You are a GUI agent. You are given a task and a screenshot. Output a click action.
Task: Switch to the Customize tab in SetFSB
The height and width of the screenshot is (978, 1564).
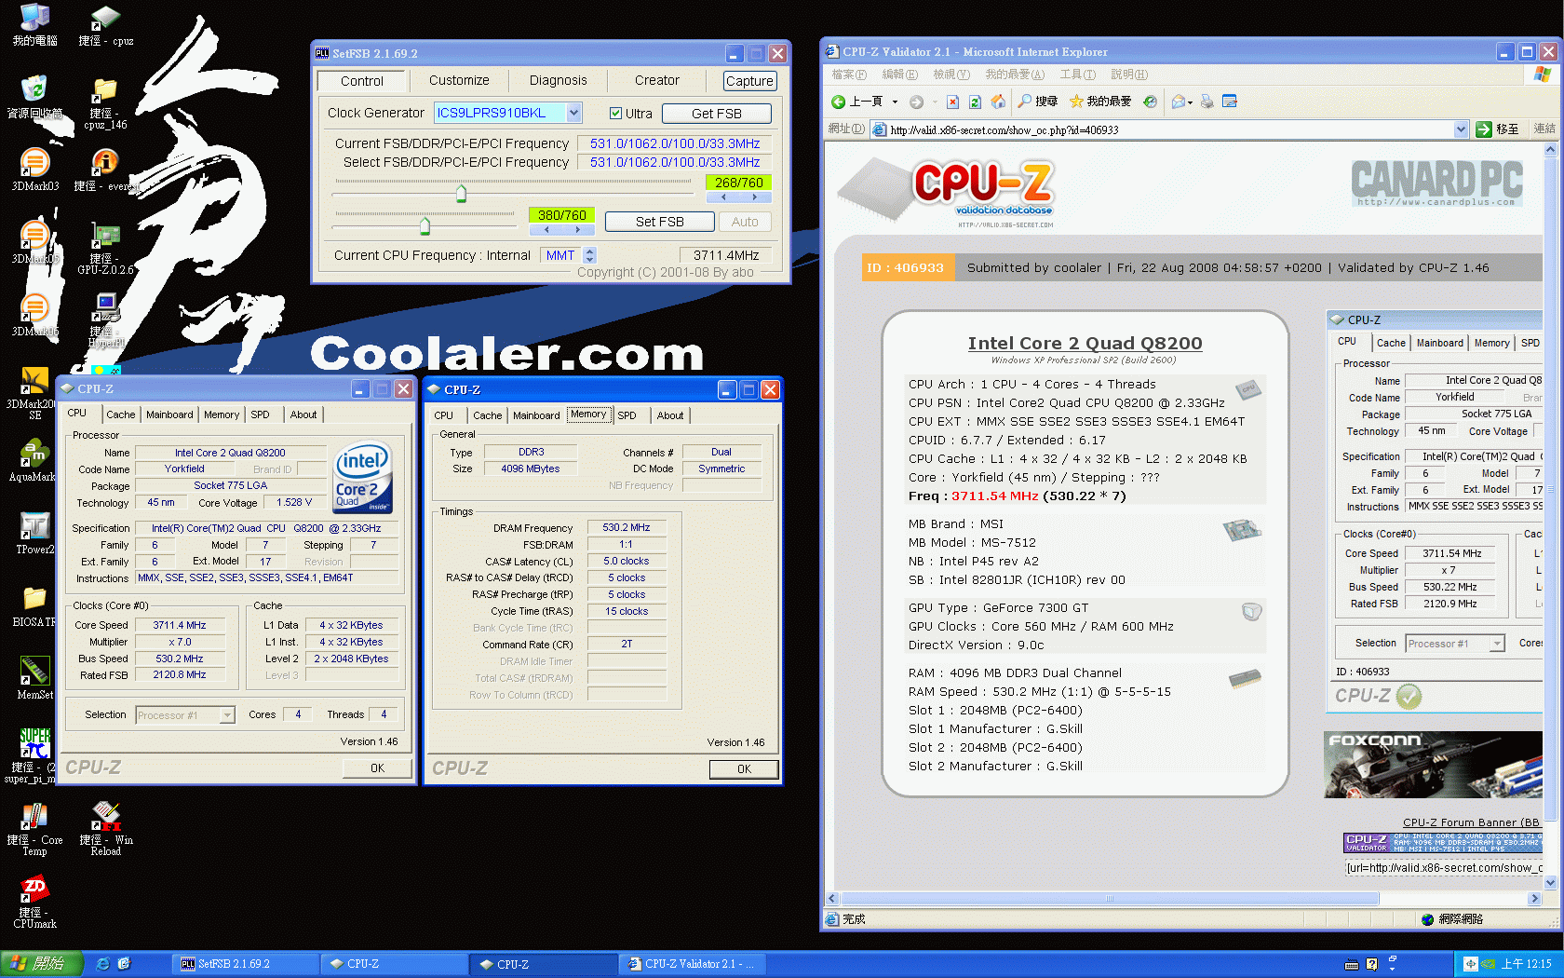click(459, 80)
